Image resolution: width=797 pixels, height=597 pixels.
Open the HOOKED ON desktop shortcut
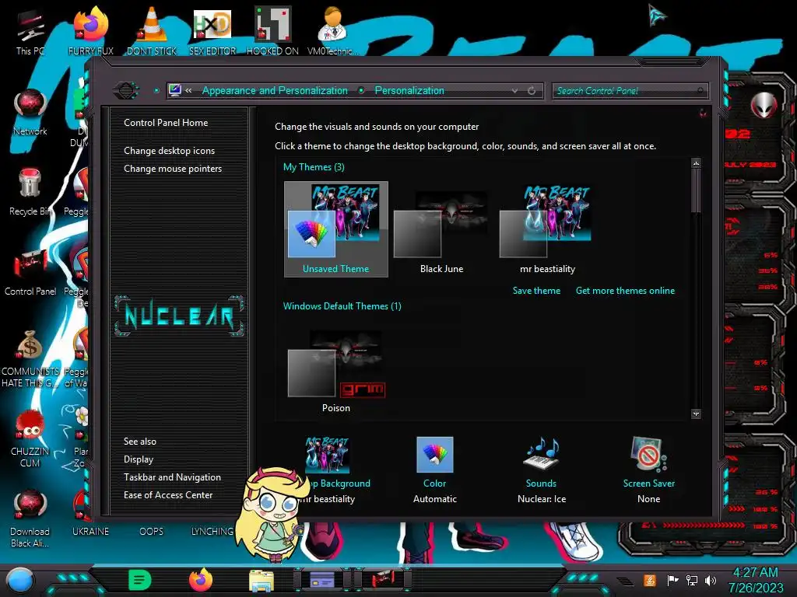[x=272, y=31]
